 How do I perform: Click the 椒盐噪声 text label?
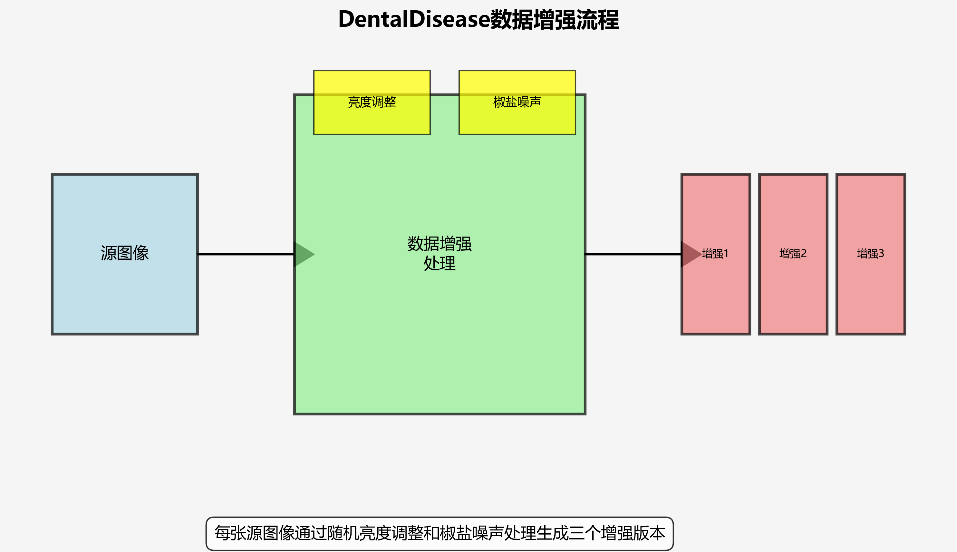coord(517,102)
